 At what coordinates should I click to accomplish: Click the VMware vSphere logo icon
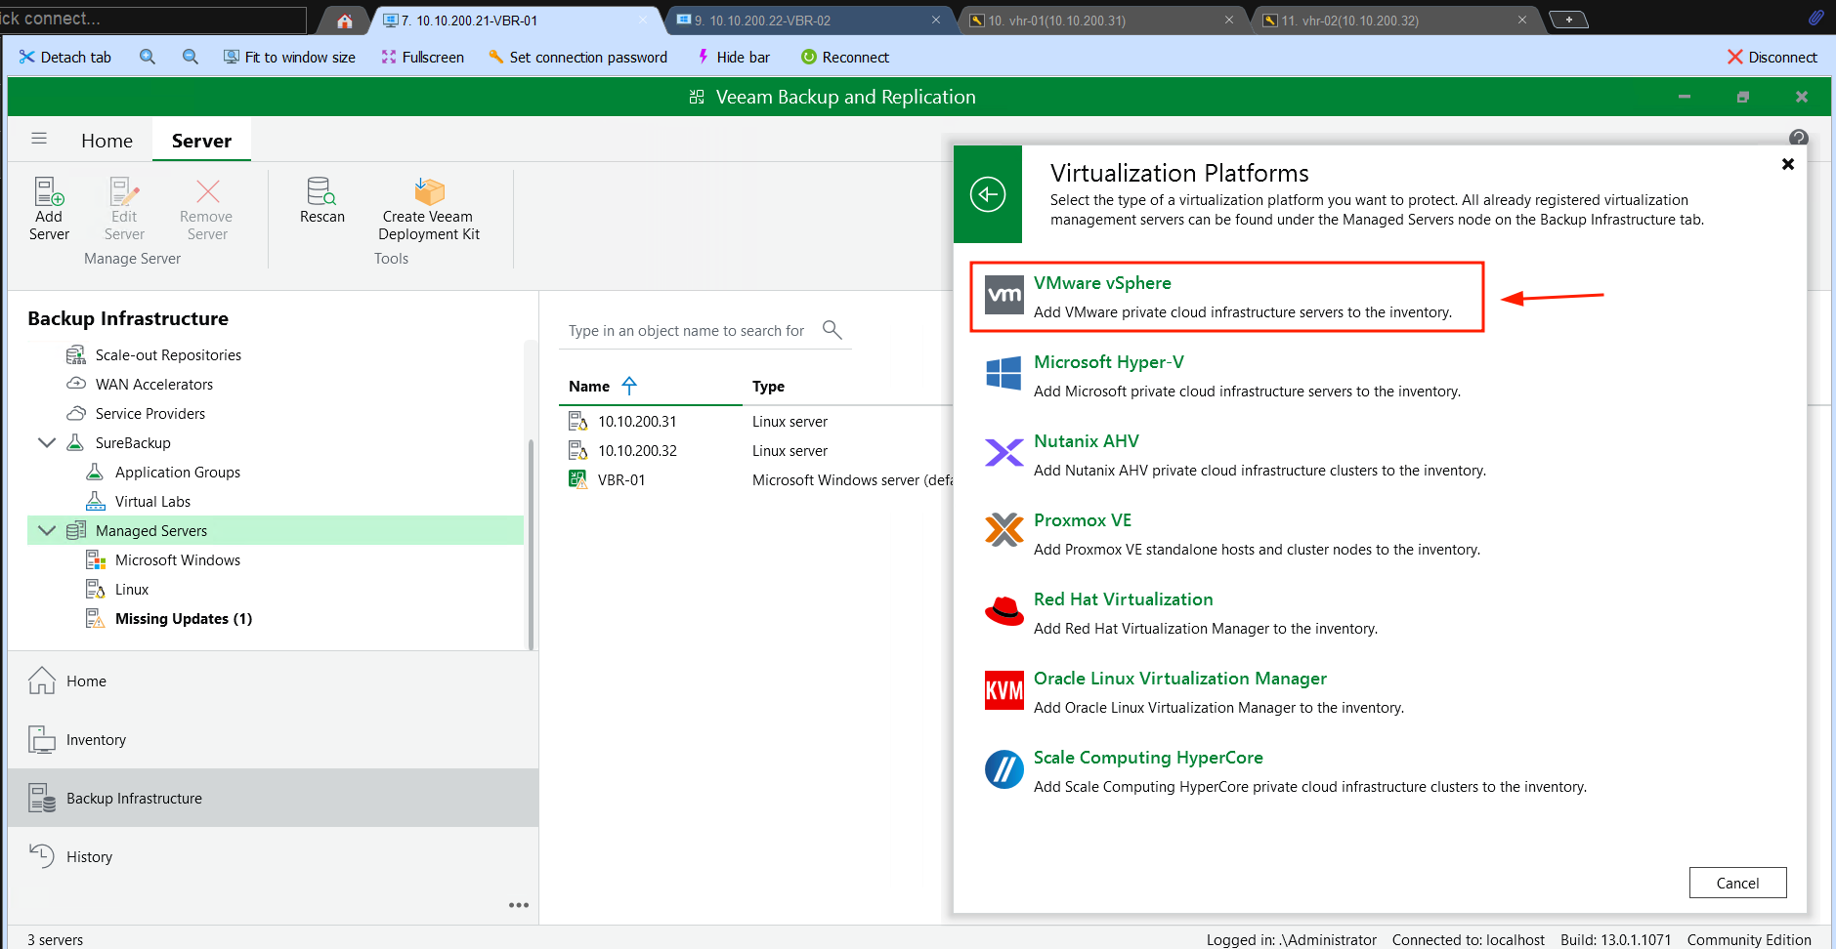coord(1004,295)
